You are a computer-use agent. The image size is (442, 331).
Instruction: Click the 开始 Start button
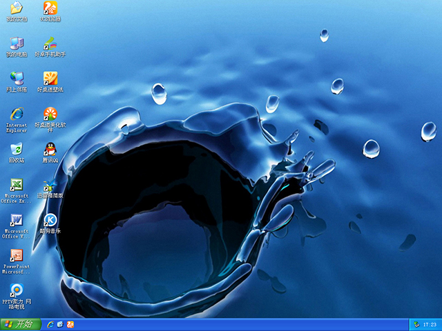tap(19, 324)
